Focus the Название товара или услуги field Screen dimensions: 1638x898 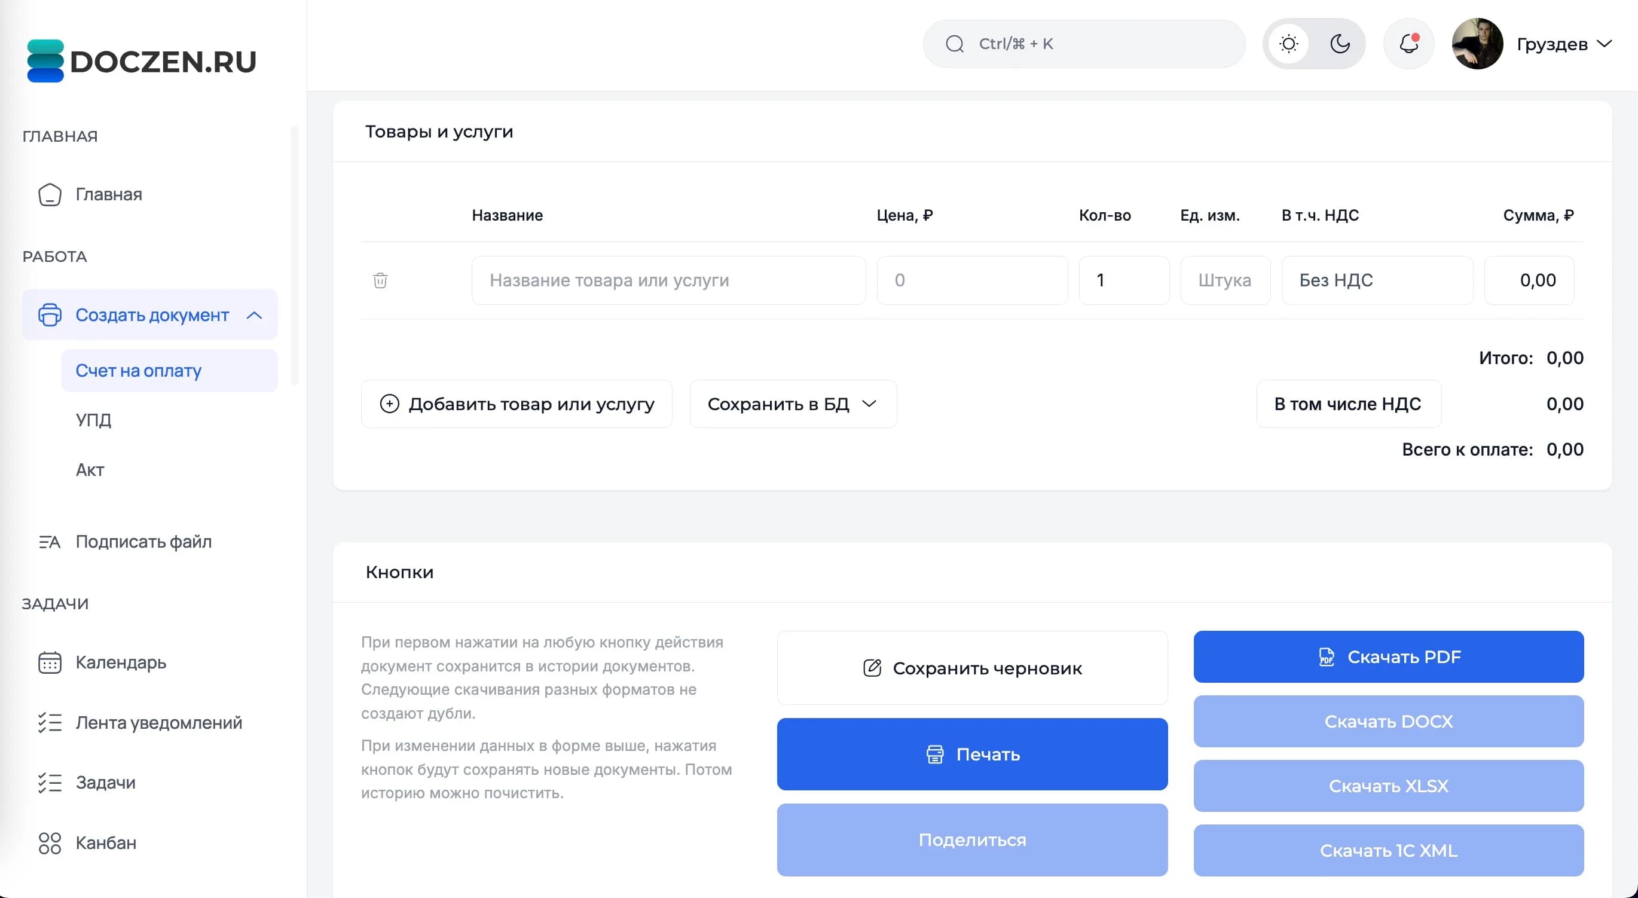[668, 280]
